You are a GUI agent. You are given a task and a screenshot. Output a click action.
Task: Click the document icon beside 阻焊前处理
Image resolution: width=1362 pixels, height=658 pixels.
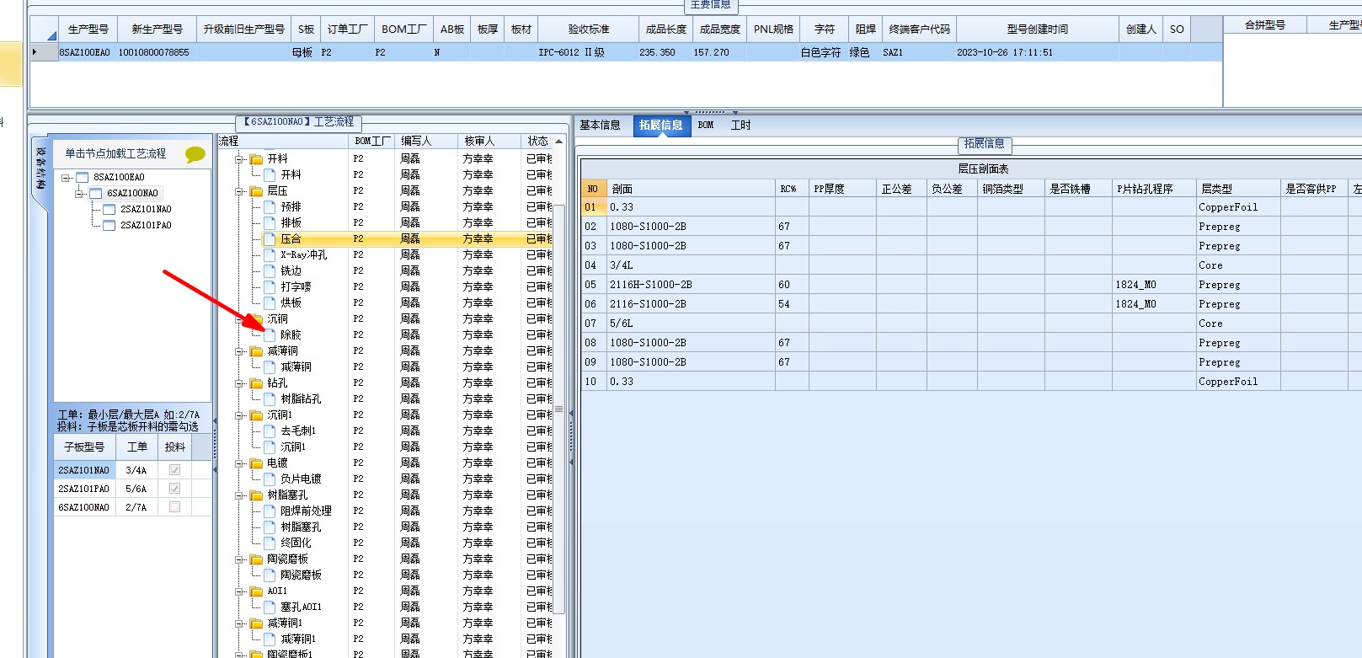point(270,511)
